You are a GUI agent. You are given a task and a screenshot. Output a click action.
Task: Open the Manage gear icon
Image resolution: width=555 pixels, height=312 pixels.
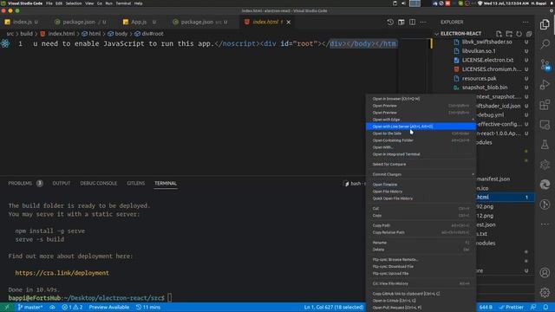pos(545,292)
